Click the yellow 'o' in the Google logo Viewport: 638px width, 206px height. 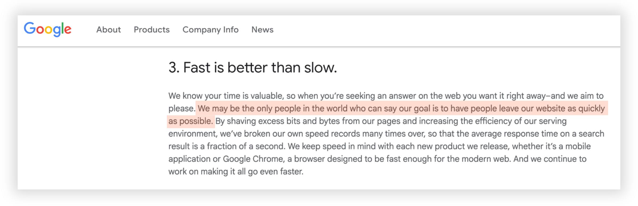pos(48,30)
